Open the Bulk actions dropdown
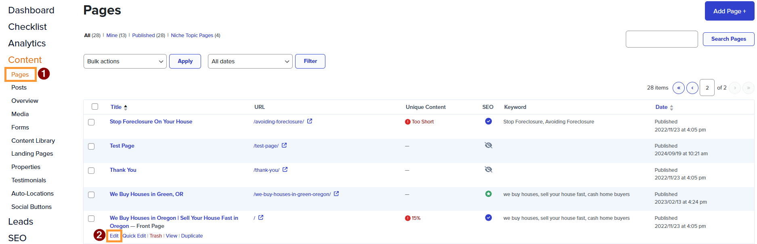The image size is (757, 244). tap(125, 61)
